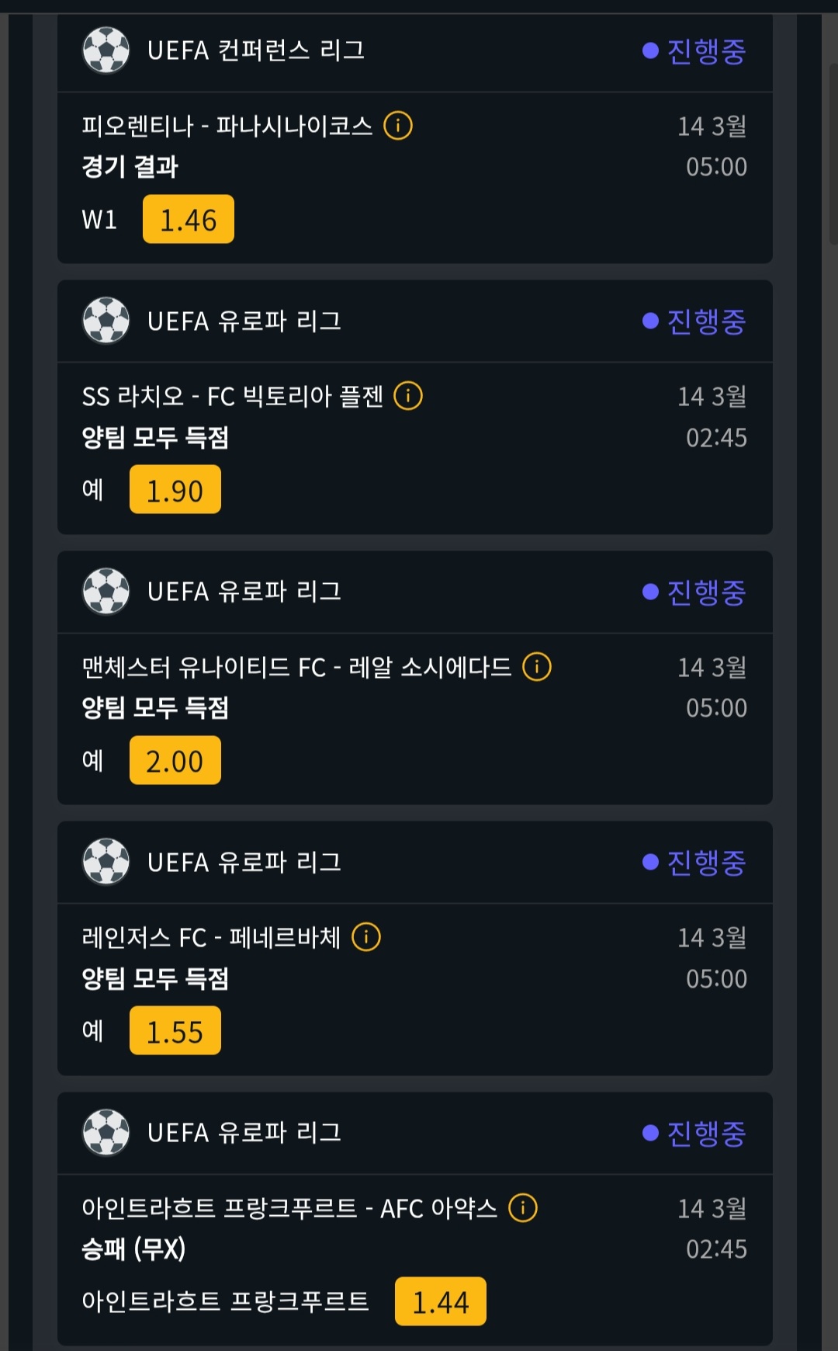Open info icon for SS 라치오 match
The image size is (838, 1351).
pyautogui.click(x=408, y=396)
